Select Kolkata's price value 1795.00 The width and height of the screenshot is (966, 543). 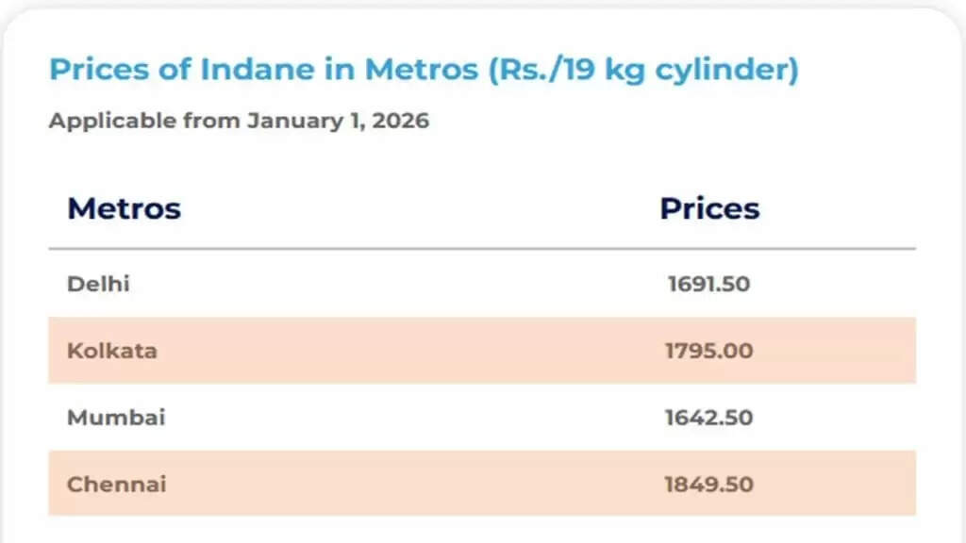click(708, 351)
